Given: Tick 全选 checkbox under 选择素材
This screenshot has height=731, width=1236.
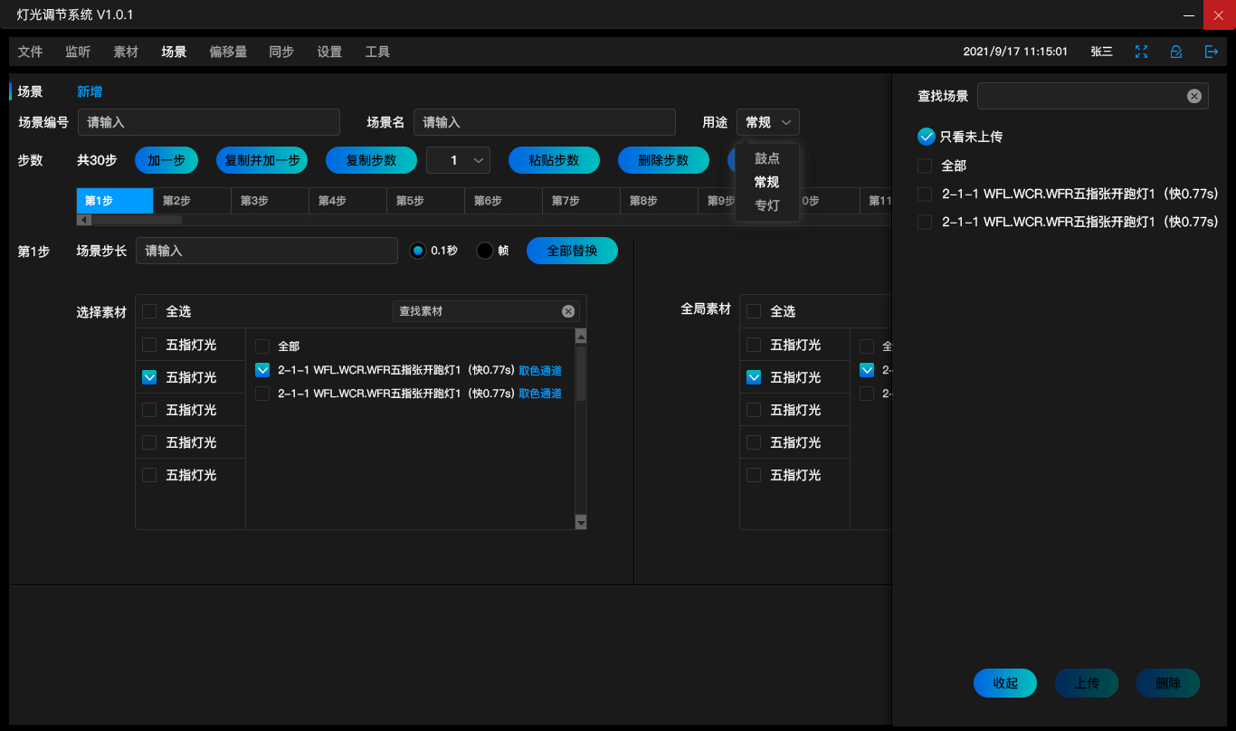Looking at the screenshot, I should 149,311.
